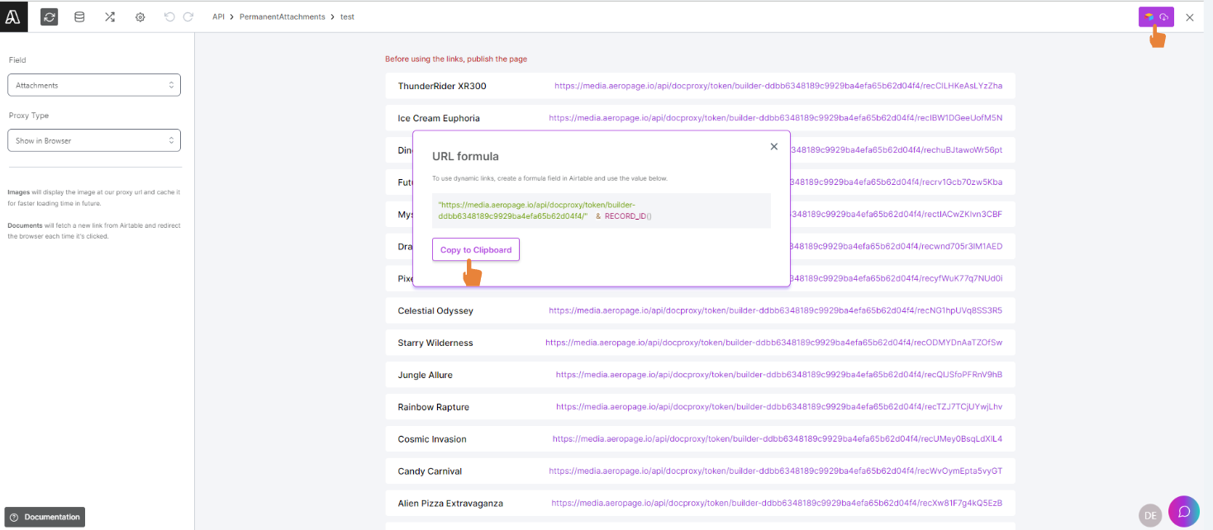1213x530 pixels.
Task: Click Cosmic Invasion row name
Action: tap(432, 439)
